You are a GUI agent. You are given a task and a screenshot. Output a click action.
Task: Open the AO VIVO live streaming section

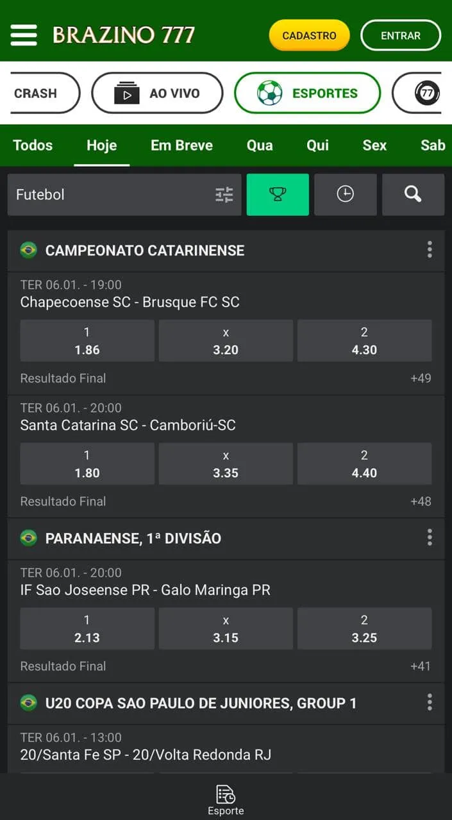coord(156,92)
